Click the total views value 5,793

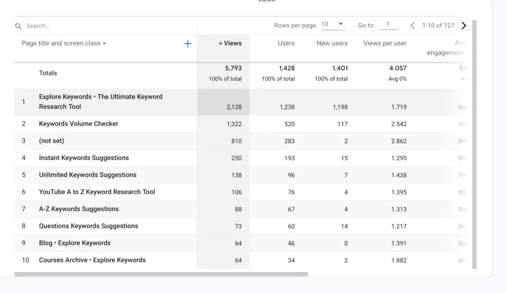click(233, 68)
